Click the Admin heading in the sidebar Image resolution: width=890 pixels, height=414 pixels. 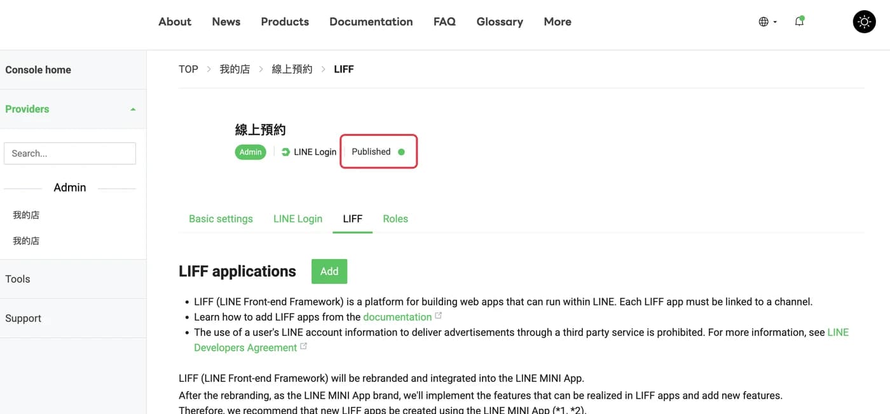tap(70, 187)
